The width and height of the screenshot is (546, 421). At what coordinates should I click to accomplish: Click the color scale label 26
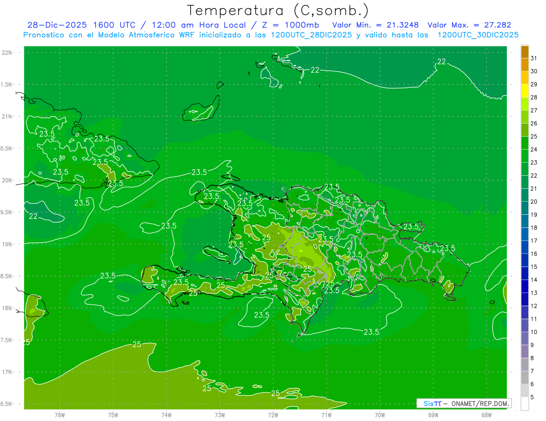534,124
